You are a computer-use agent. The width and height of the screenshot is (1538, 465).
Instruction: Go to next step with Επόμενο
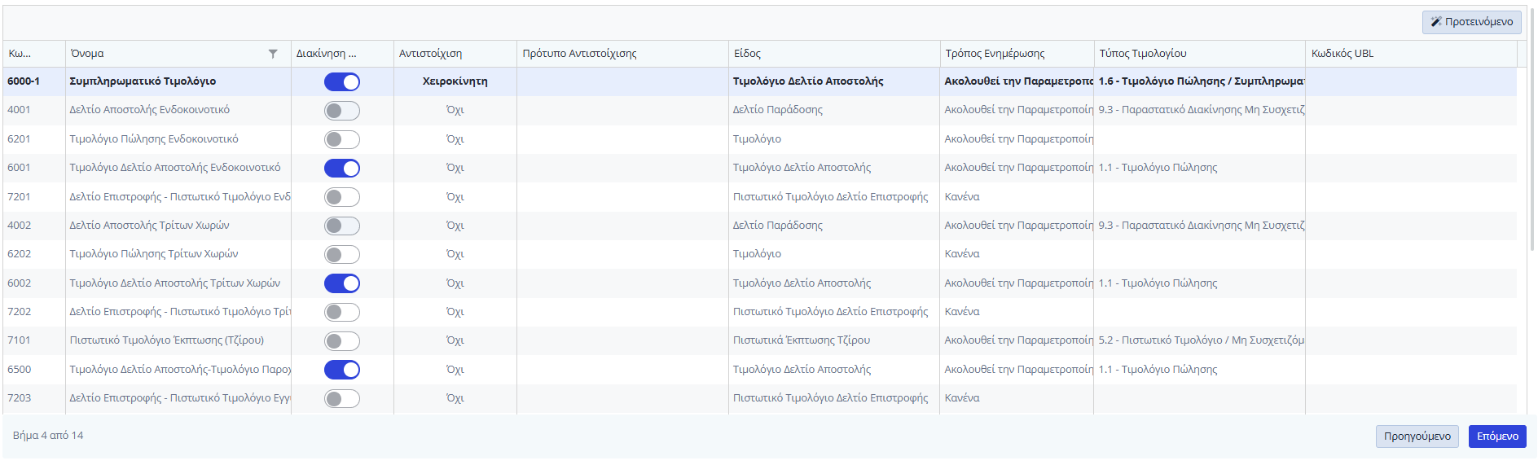coord(1496,436)
